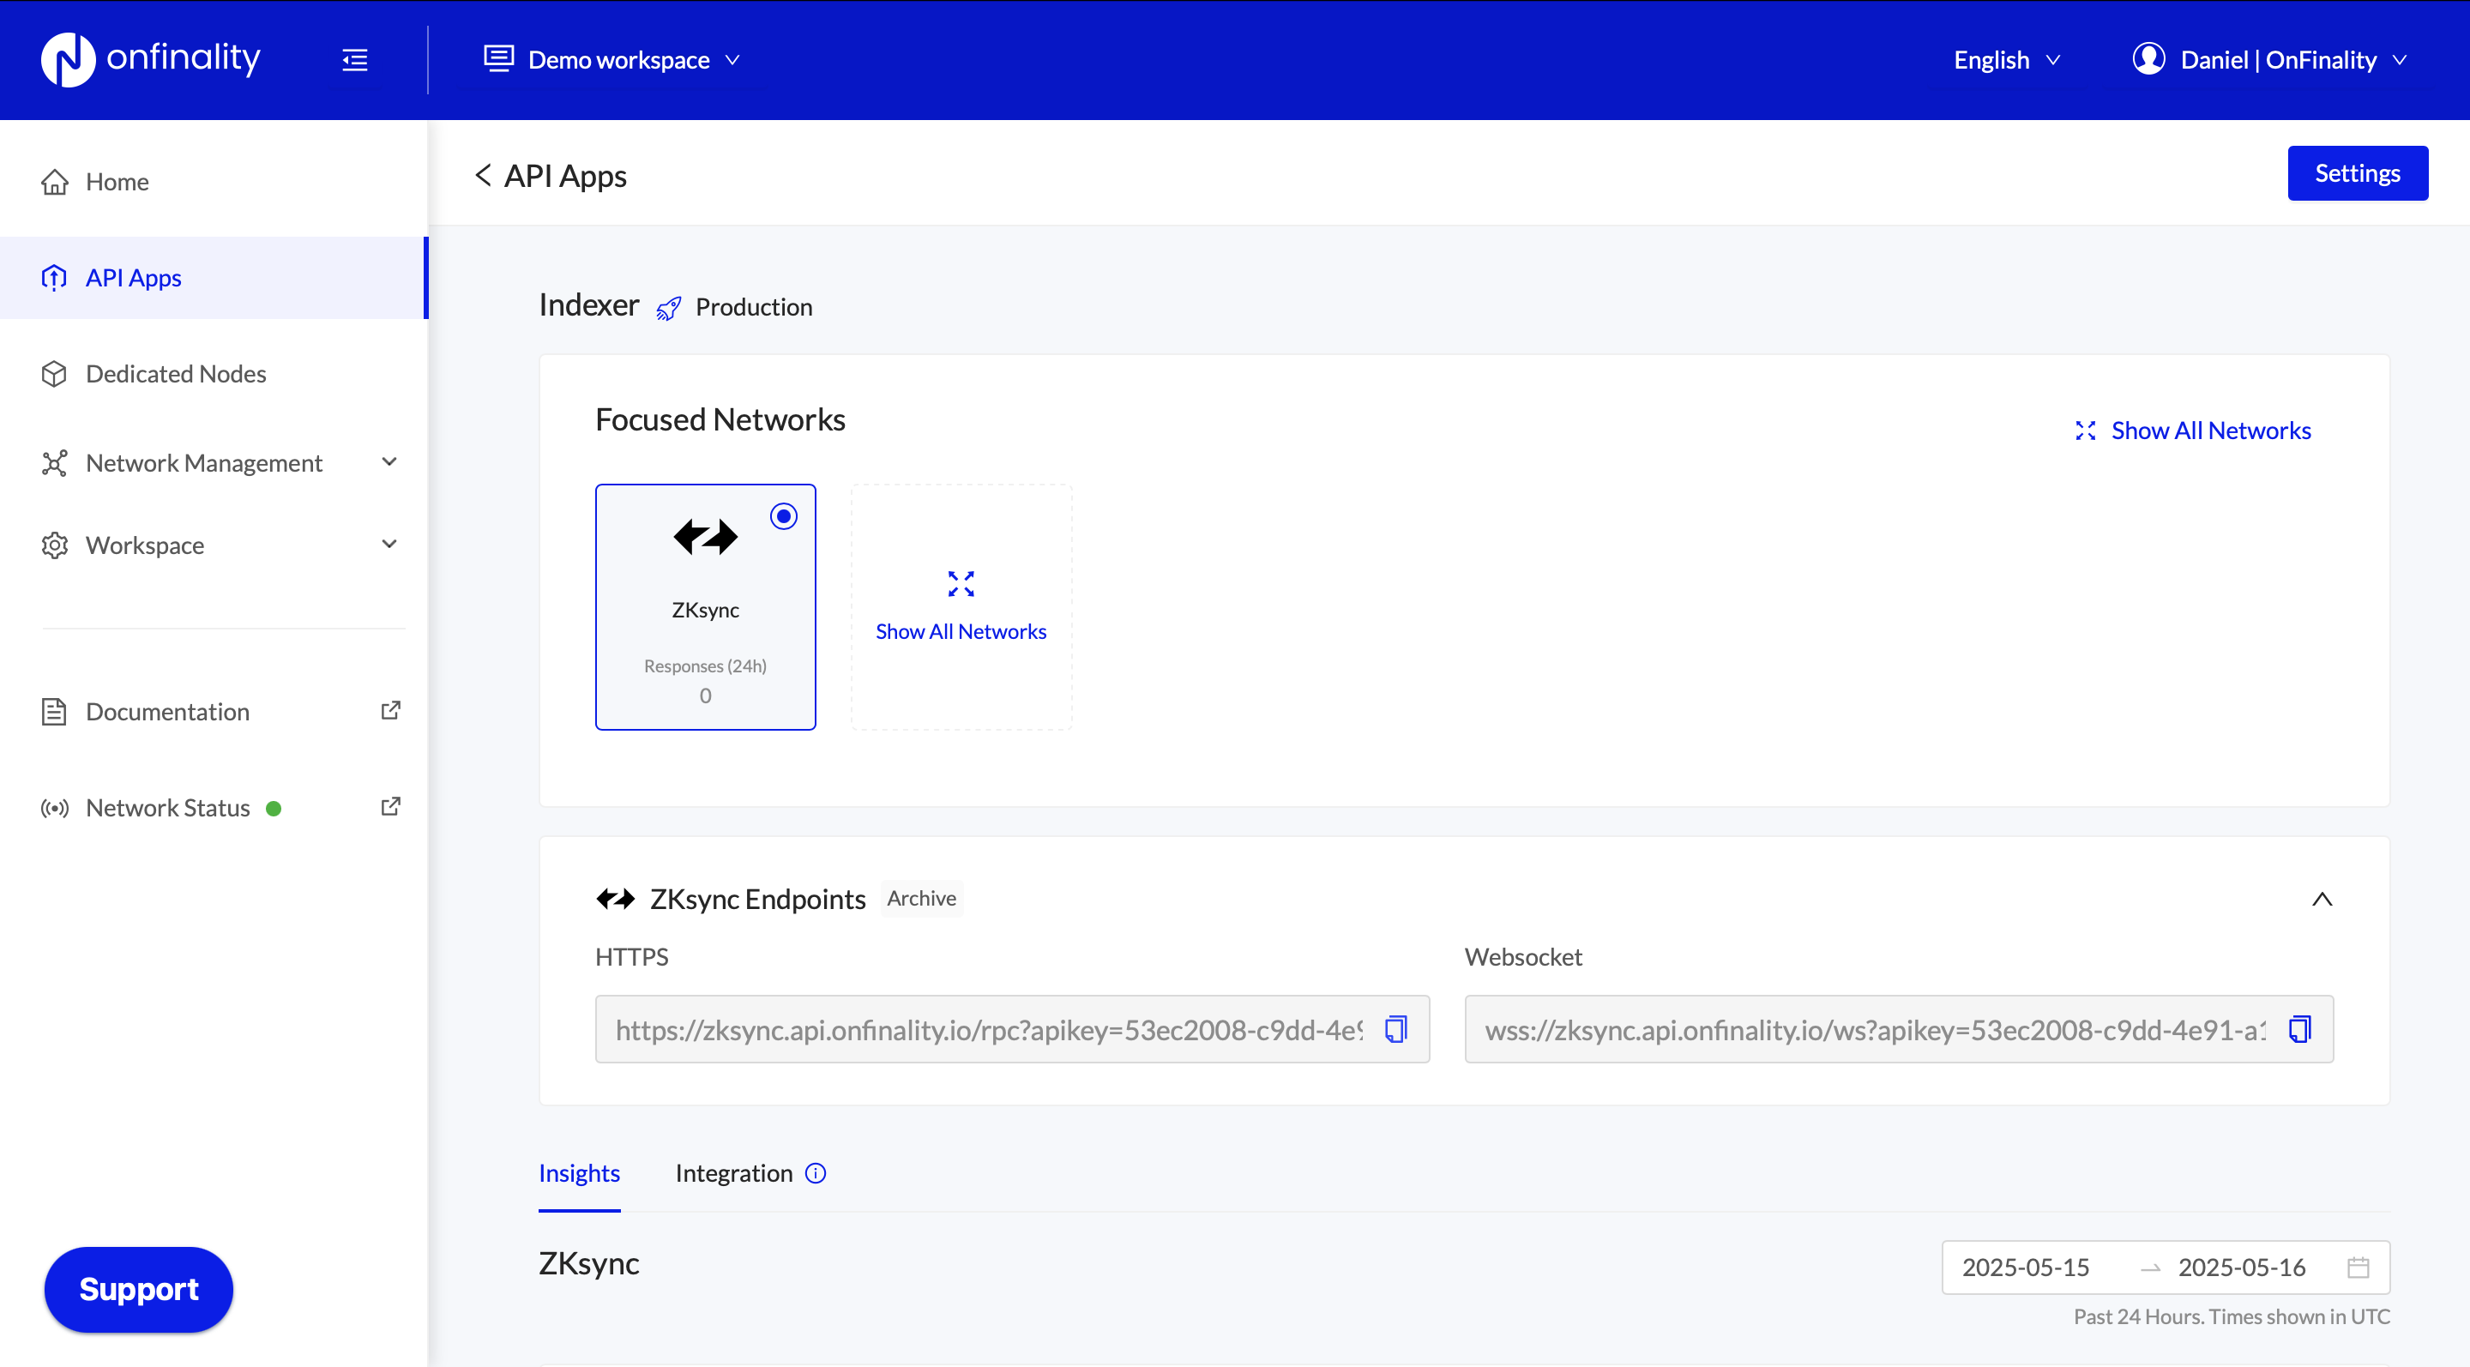The height and width of the screenshot is (1367, 2470).
Task: Collapse the ZKsync Endpoints panel
Action: [x=2323, y=900]
